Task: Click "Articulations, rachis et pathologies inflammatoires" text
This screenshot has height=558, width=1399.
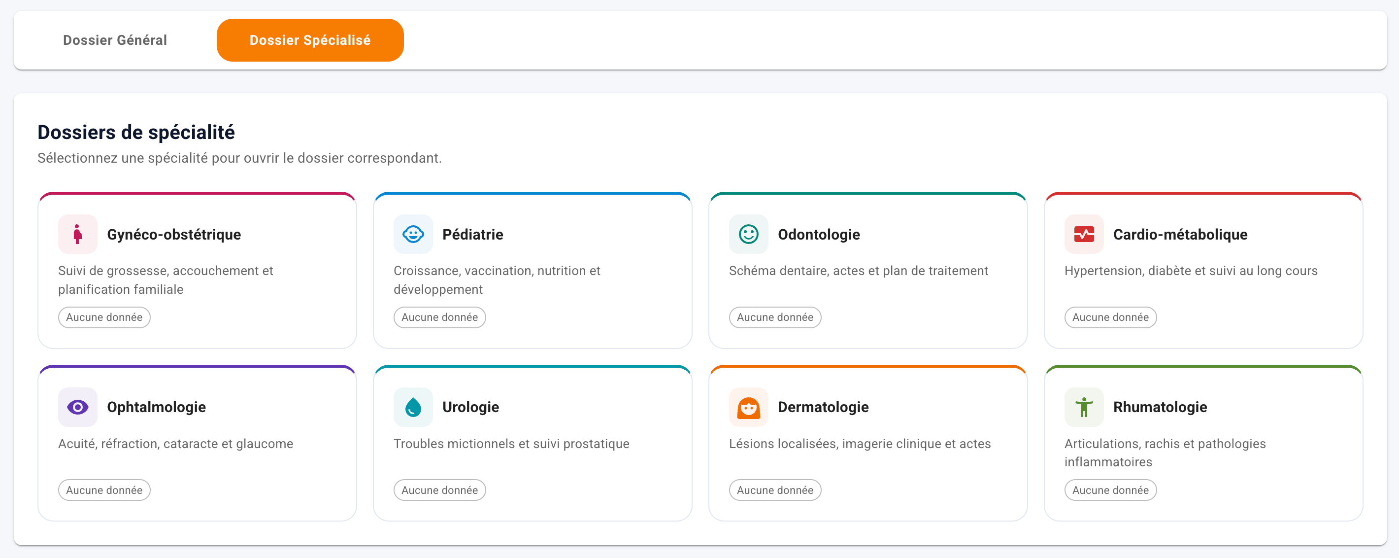Action: [x=1165, y=453]
